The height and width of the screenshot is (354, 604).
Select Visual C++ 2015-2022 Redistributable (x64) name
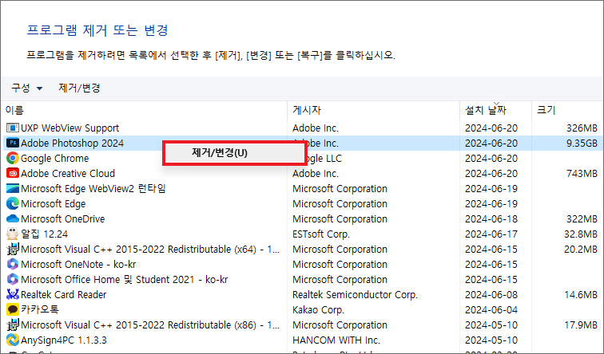pyautogui.click(x=150, y=249)
